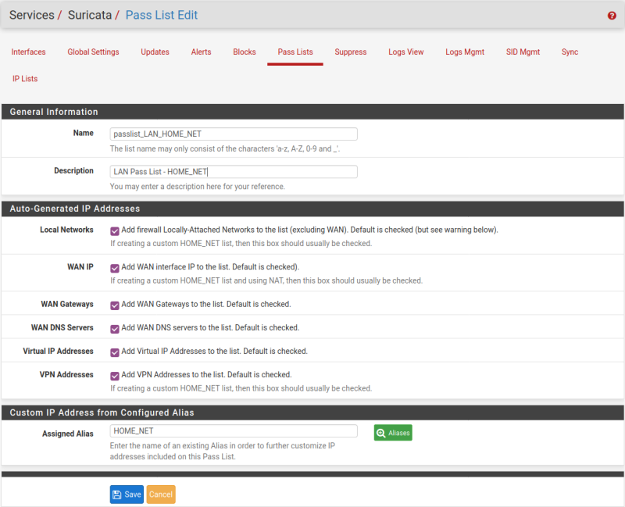Viewport: 625px width, 507px height.
Task: Disable the WAN DNS Servers checkbox
Action: [115, 329]
